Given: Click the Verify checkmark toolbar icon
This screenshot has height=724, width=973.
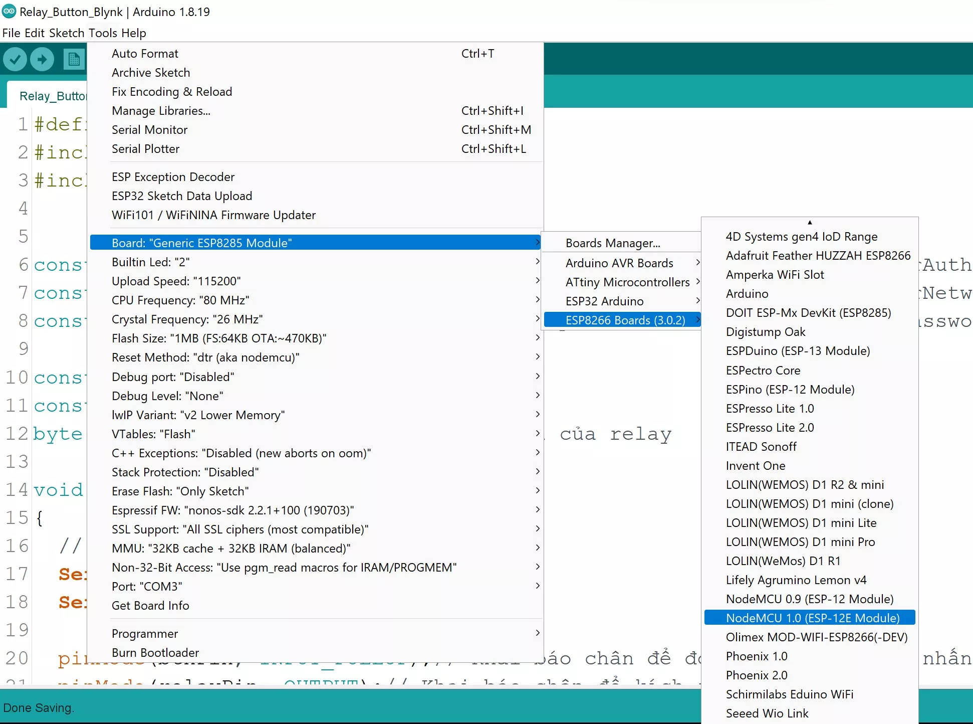Looking at the screenshot, I should (x=16, y=59).
